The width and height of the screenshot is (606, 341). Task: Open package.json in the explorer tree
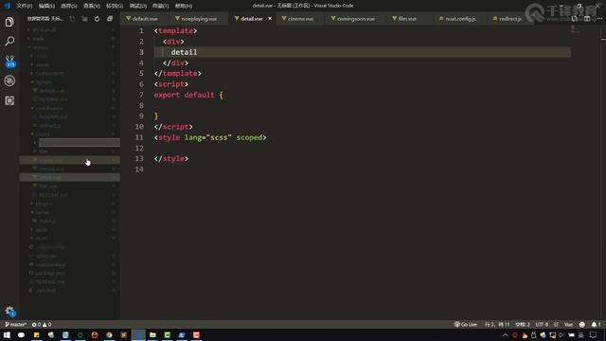50,273
